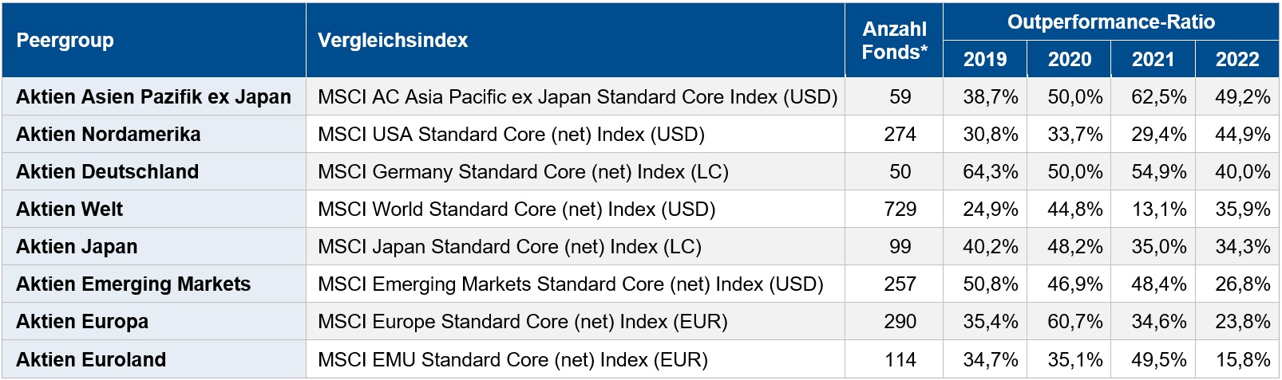Select the MSCI EMU Standard Core index cell
Viewport: 1282px width, 380px height.
512,360
